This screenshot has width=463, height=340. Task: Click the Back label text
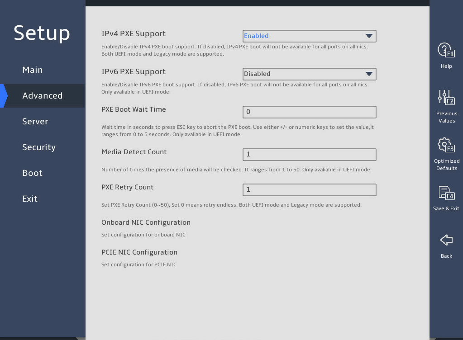coord(446,256)
